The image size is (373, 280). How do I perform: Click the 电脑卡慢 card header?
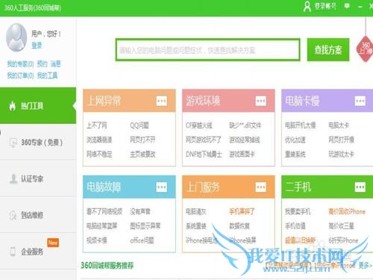coord(327,101)
